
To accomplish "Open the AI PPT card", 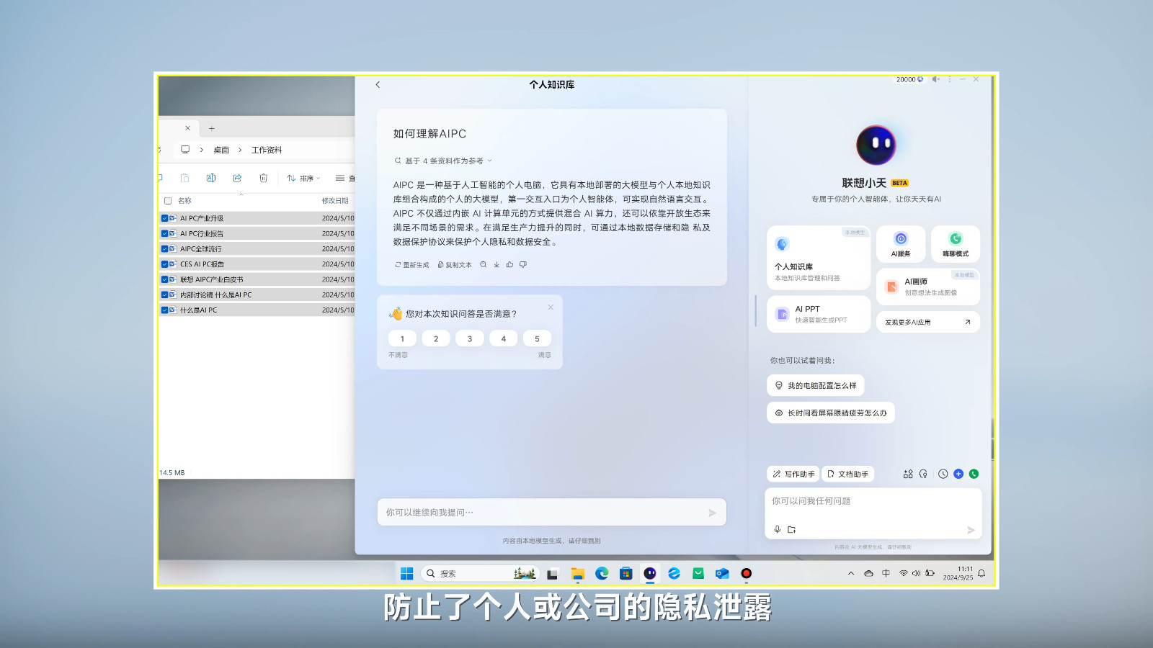I will pyautogui.click(x=819, y=314).
